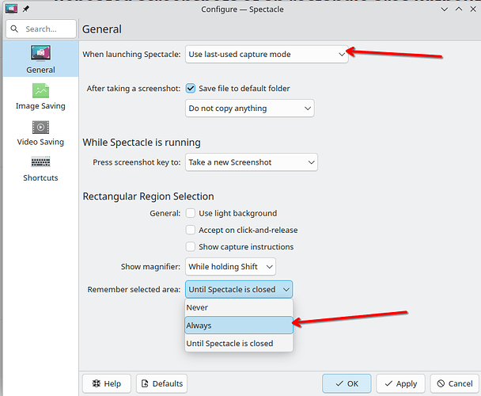Open the 'Do not copy anything' dropdown
Screen dimensions: 481x396
[249, 109]
